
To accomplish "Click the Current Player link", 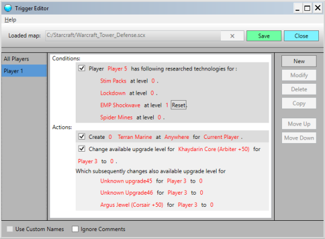I will point(221,137).
